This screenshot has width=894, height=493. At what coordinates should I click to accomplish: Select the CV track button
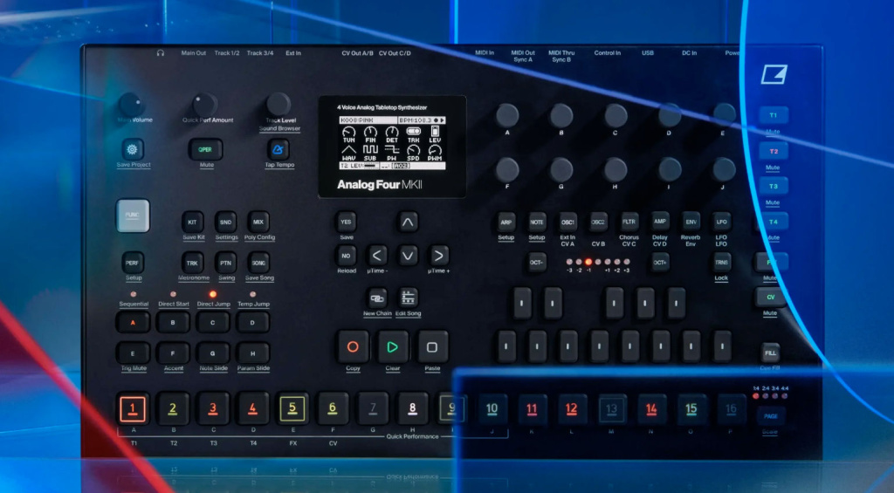[x=770, y=298]
